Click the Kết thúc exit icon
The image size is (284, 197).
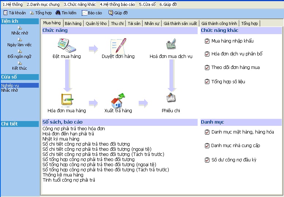tap(20, 65)
